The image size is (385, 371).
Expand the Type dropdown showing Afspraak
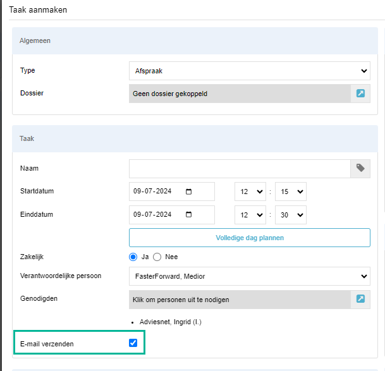(x=250, y=71)
